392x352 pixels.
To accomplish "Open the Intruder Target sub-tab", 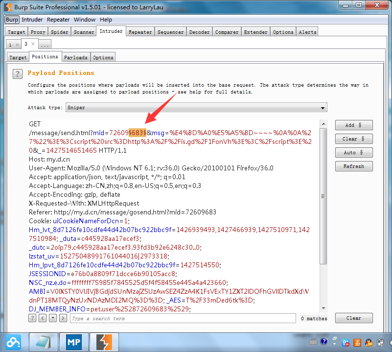I will 18,58.
